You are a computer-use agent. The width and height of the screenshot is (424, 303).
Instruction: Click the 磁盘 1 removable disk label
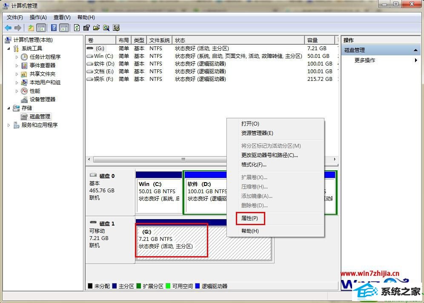click(x=107, y=223)
